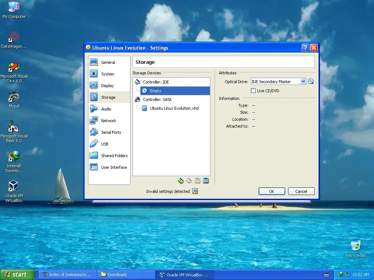Screen dimensions: 374x280
Task: Open the Windows start menu
Action: click(x=17, y=275)
